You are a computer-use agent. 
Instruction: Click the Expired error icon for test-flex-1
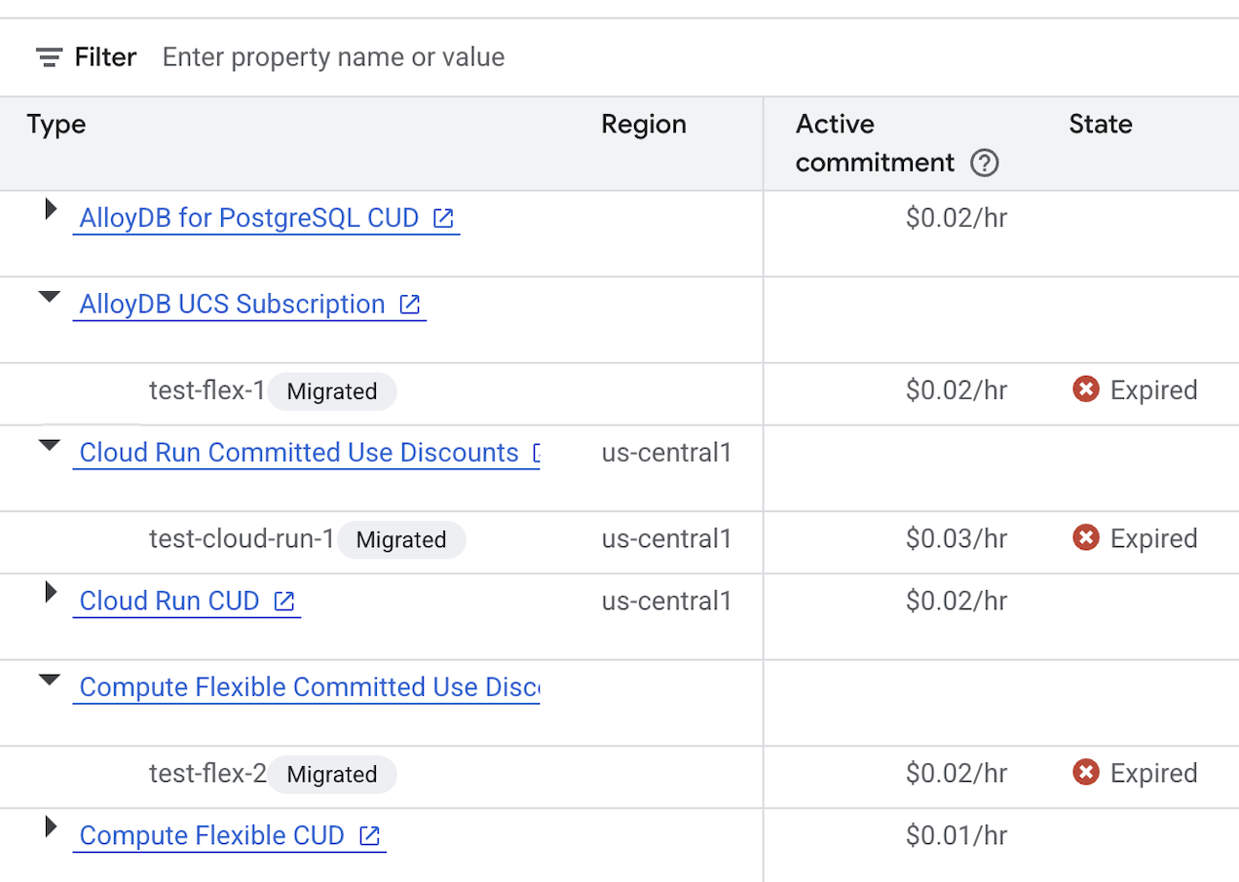pyautogui.click(x=1085, y=390)
